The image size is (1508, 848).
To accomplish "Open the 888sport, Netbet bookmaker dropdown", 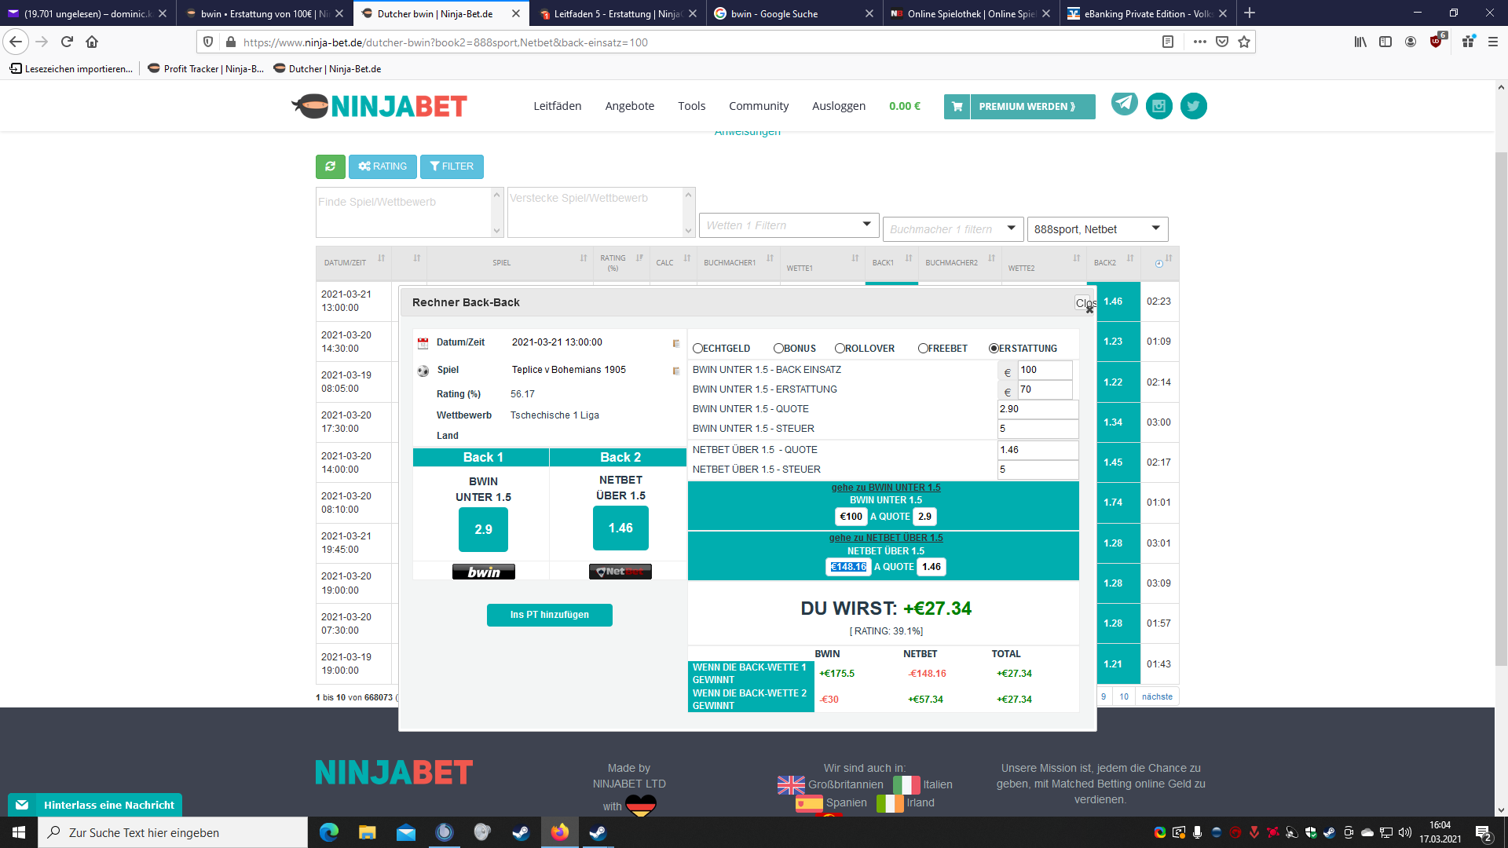I will tap(1097, 229).
